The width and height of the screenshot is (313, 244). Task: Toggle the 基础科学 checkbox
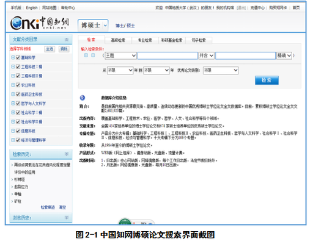point(18,57)
